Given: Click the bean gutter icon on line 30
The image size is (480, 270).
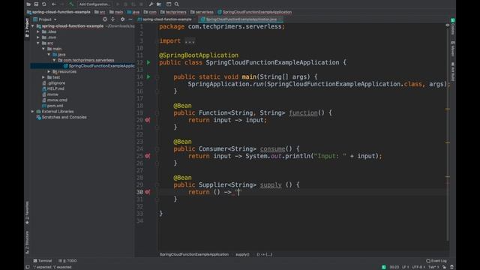Looking at the screenshot, I should pos(148,192).
